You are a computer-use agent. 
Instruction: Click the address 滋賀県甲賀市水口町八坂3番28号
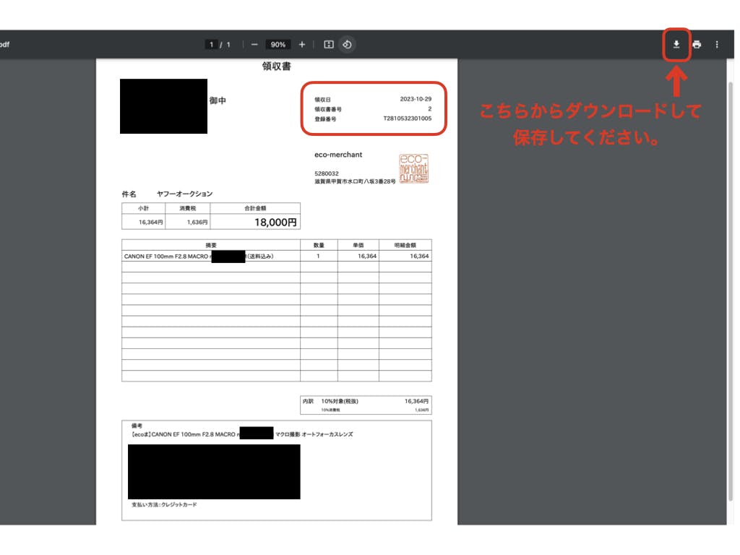355,181
